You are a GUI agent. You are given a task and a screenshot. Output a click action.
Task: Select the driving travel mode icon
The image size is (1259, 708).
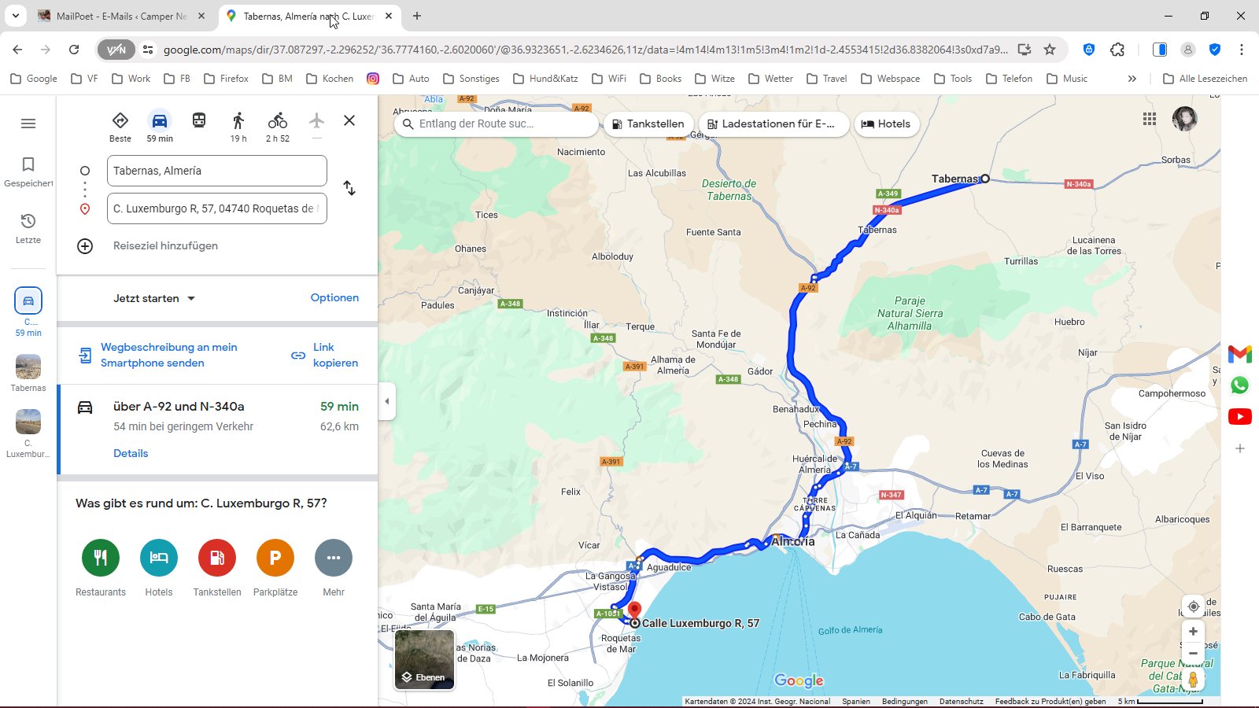click(160, 121)
